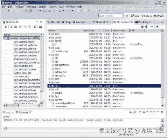Screen dimensions: 168x138
Task: Click the new folder plus icon
Action: (157, 27)
